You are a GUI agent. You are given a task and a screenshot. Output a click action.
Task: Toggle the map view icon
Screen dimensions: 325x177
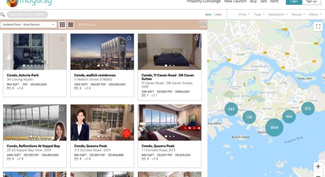(x=203, y=24)
